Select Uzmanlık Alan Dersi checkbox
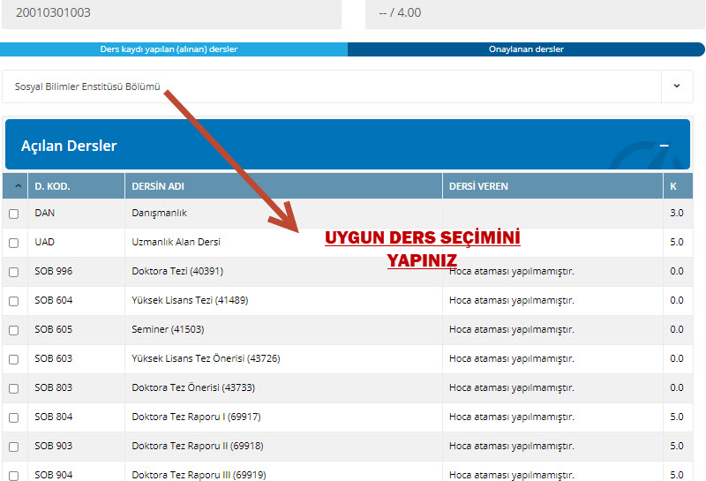The width and height of the screenshot is (706, 481). 14,243
